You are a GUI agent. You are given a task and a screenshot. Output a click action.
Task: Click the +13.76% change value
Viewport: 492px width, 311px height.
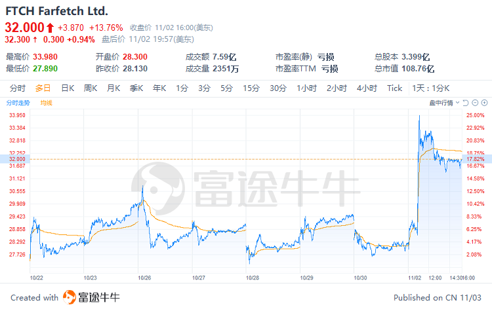pyautogui.click(x=106, y=28)
